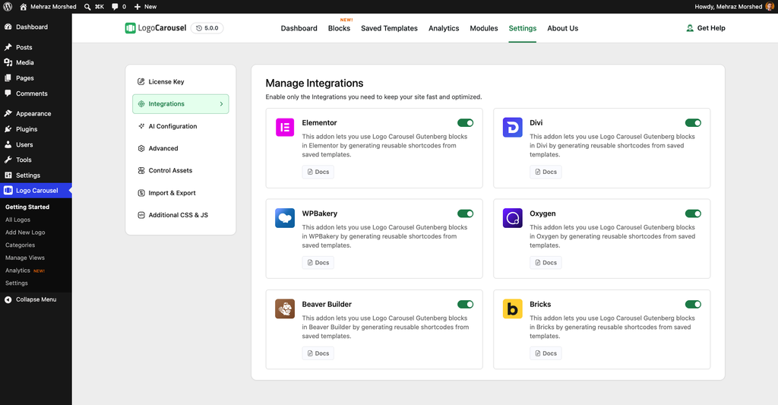778x405 pixels.
Task: Open Docs for Bricks
Action: pos(546,354)
